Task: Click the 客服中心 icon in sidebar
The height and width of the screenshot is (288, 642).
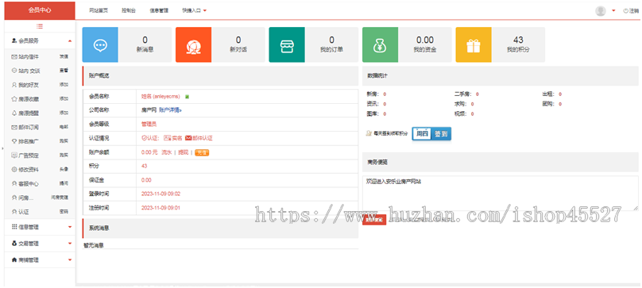Action: (14, 184)
